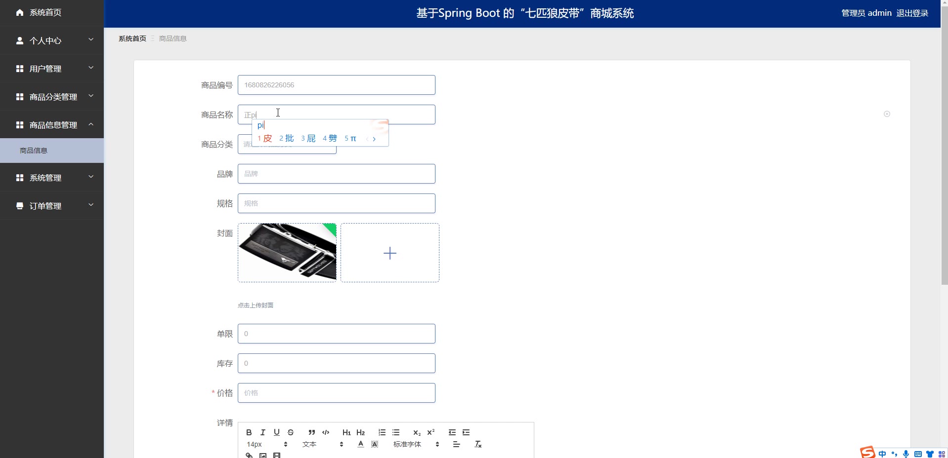Focus the 单限 number field
This screenshot has height=458, width=948.
pyautogui.click(x=337, y=334)
